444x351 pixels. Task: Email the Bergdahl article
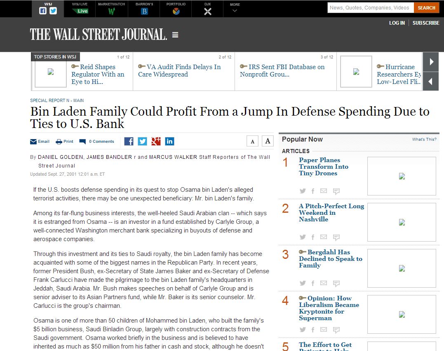tap(323, 283)
